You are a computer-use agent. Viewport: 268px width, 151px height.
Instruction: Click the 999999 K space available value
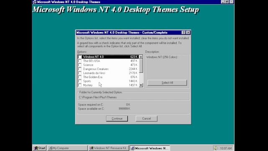point(124,109)
